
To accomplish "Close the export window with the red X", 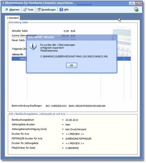I will (x=139, y=3).
